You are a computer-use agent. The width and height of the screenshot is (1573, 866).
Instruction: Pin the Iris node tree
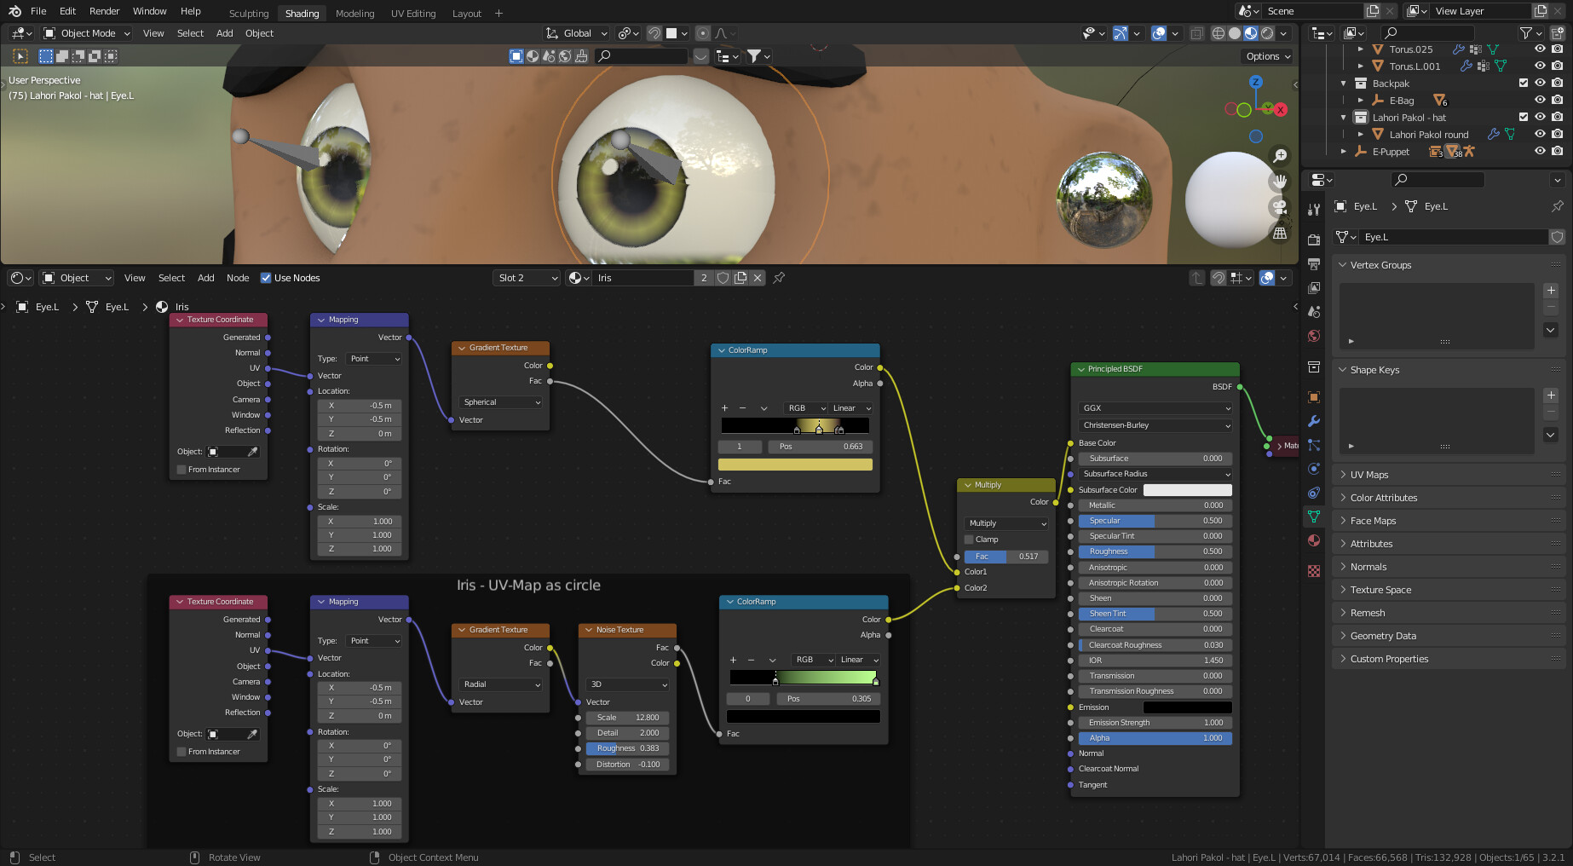tap(779, 278)
